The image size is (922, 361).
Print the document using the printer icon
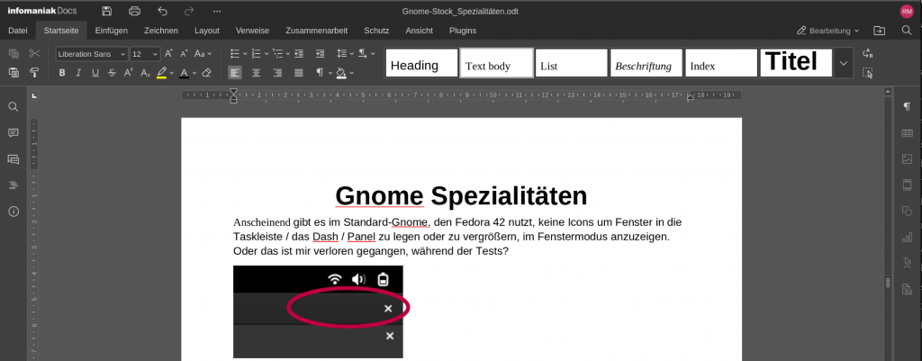135,11
